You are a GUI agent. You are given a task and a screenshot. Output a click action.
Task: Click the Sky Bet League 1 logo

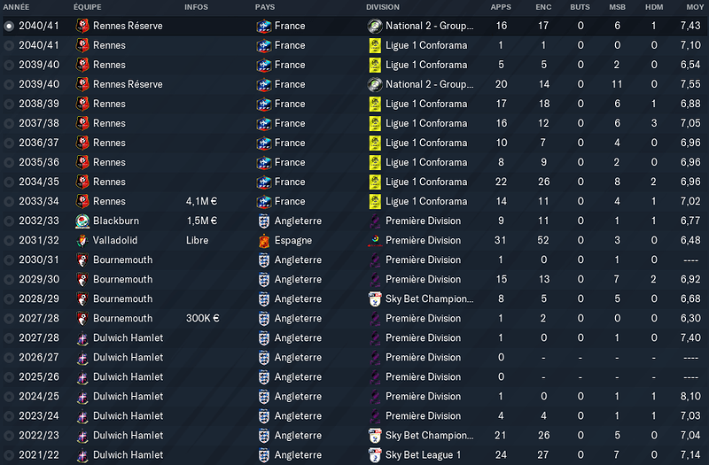(375, 455)
